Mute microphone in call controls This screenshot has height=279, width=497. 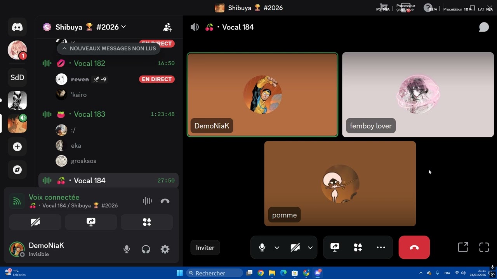262,247
